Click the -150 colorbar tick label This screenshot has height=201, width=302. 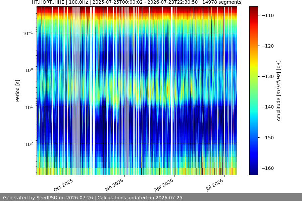tap(268, 138)
